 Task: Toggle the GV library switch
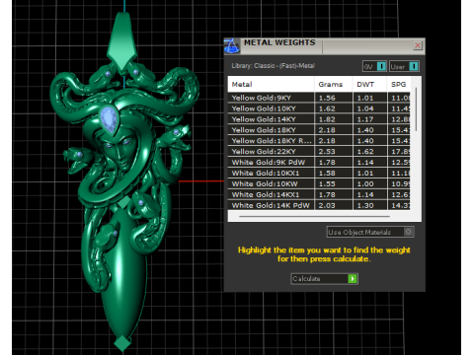(x=374, y=66)
